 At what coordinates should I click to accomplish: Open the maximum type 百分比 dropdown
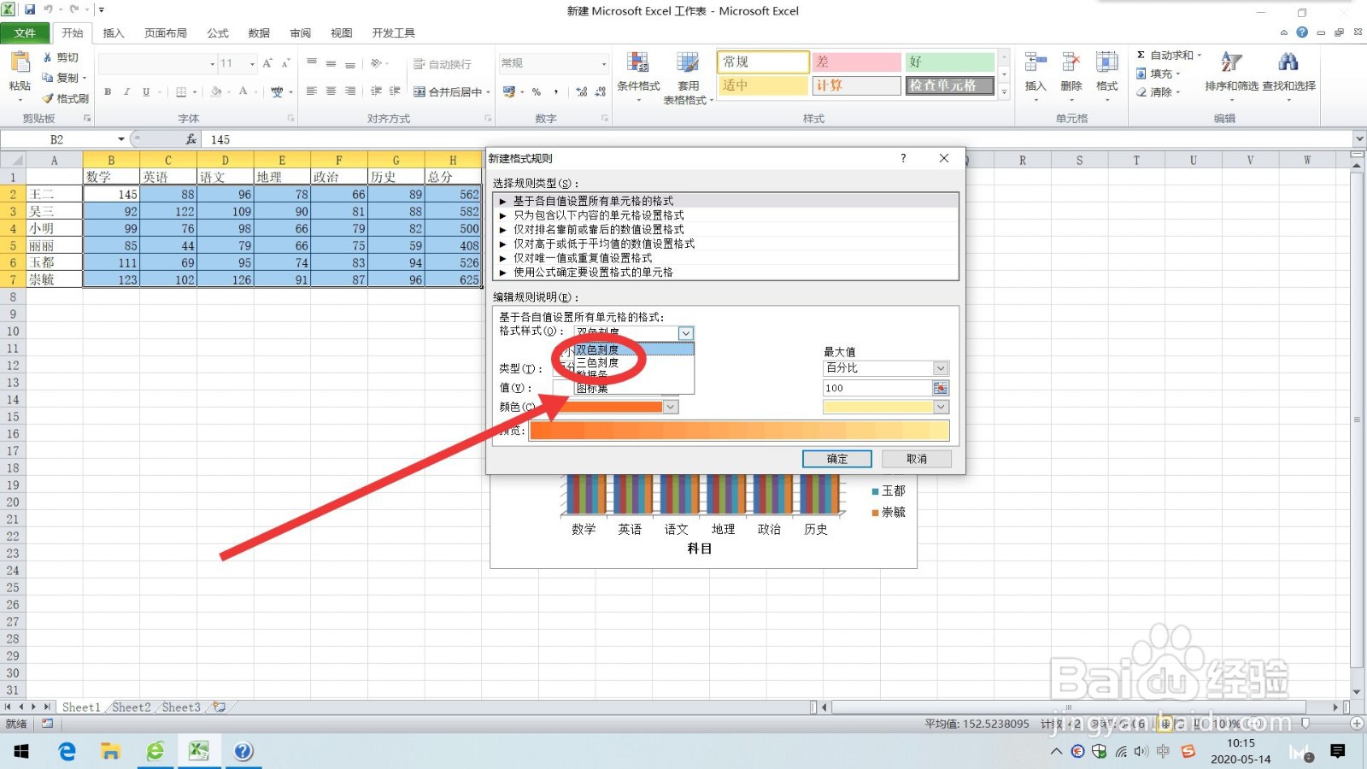tap(941, 368)
